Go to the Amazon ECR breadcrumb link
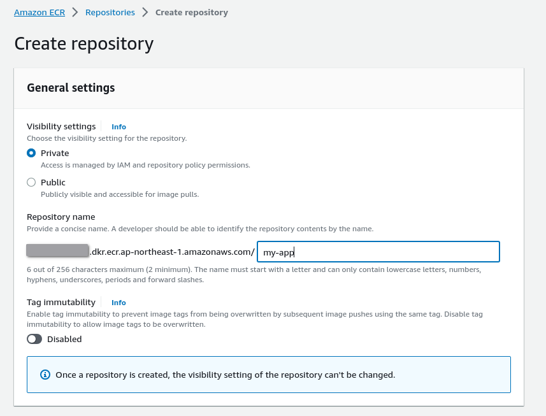Image resolution: width=546 pixels, height=416 pixels. click(x=40, y=12)
